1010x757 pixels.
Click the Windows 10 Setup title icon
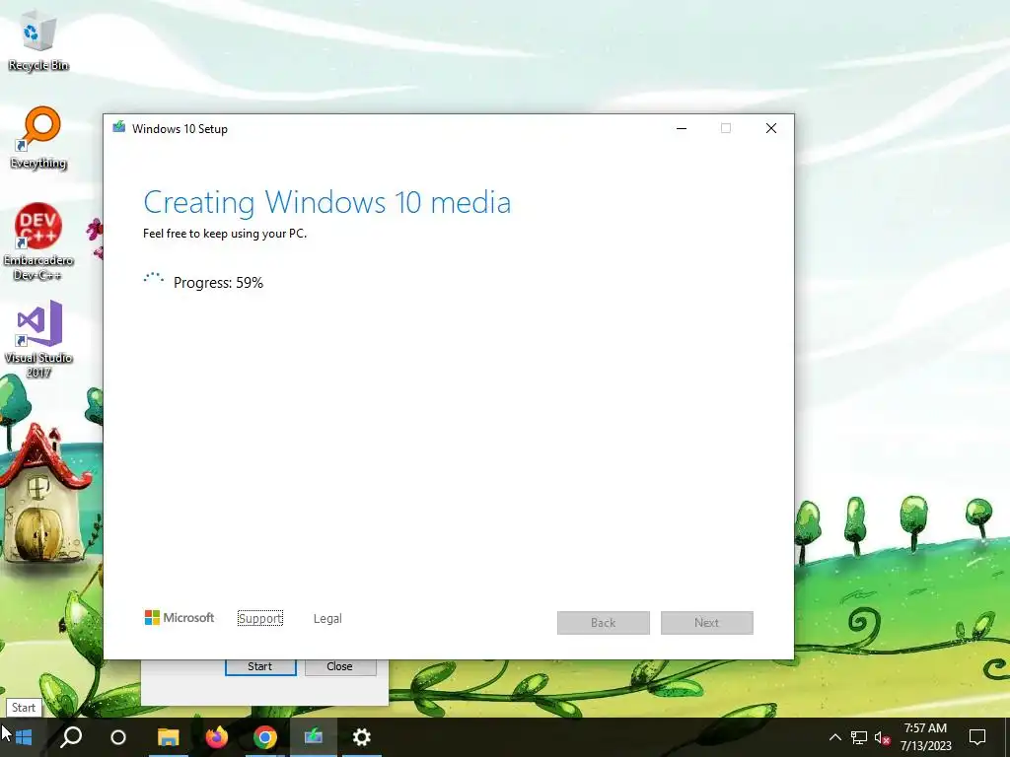pos(119,127)
